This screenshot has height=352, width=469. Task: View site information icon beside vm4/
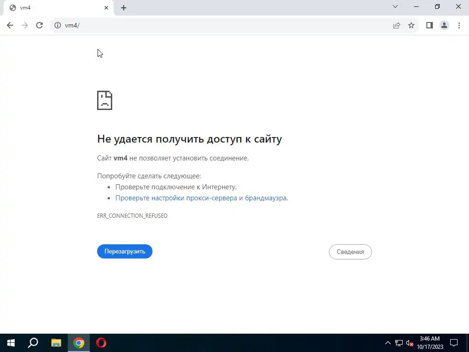tap(58, 26)
